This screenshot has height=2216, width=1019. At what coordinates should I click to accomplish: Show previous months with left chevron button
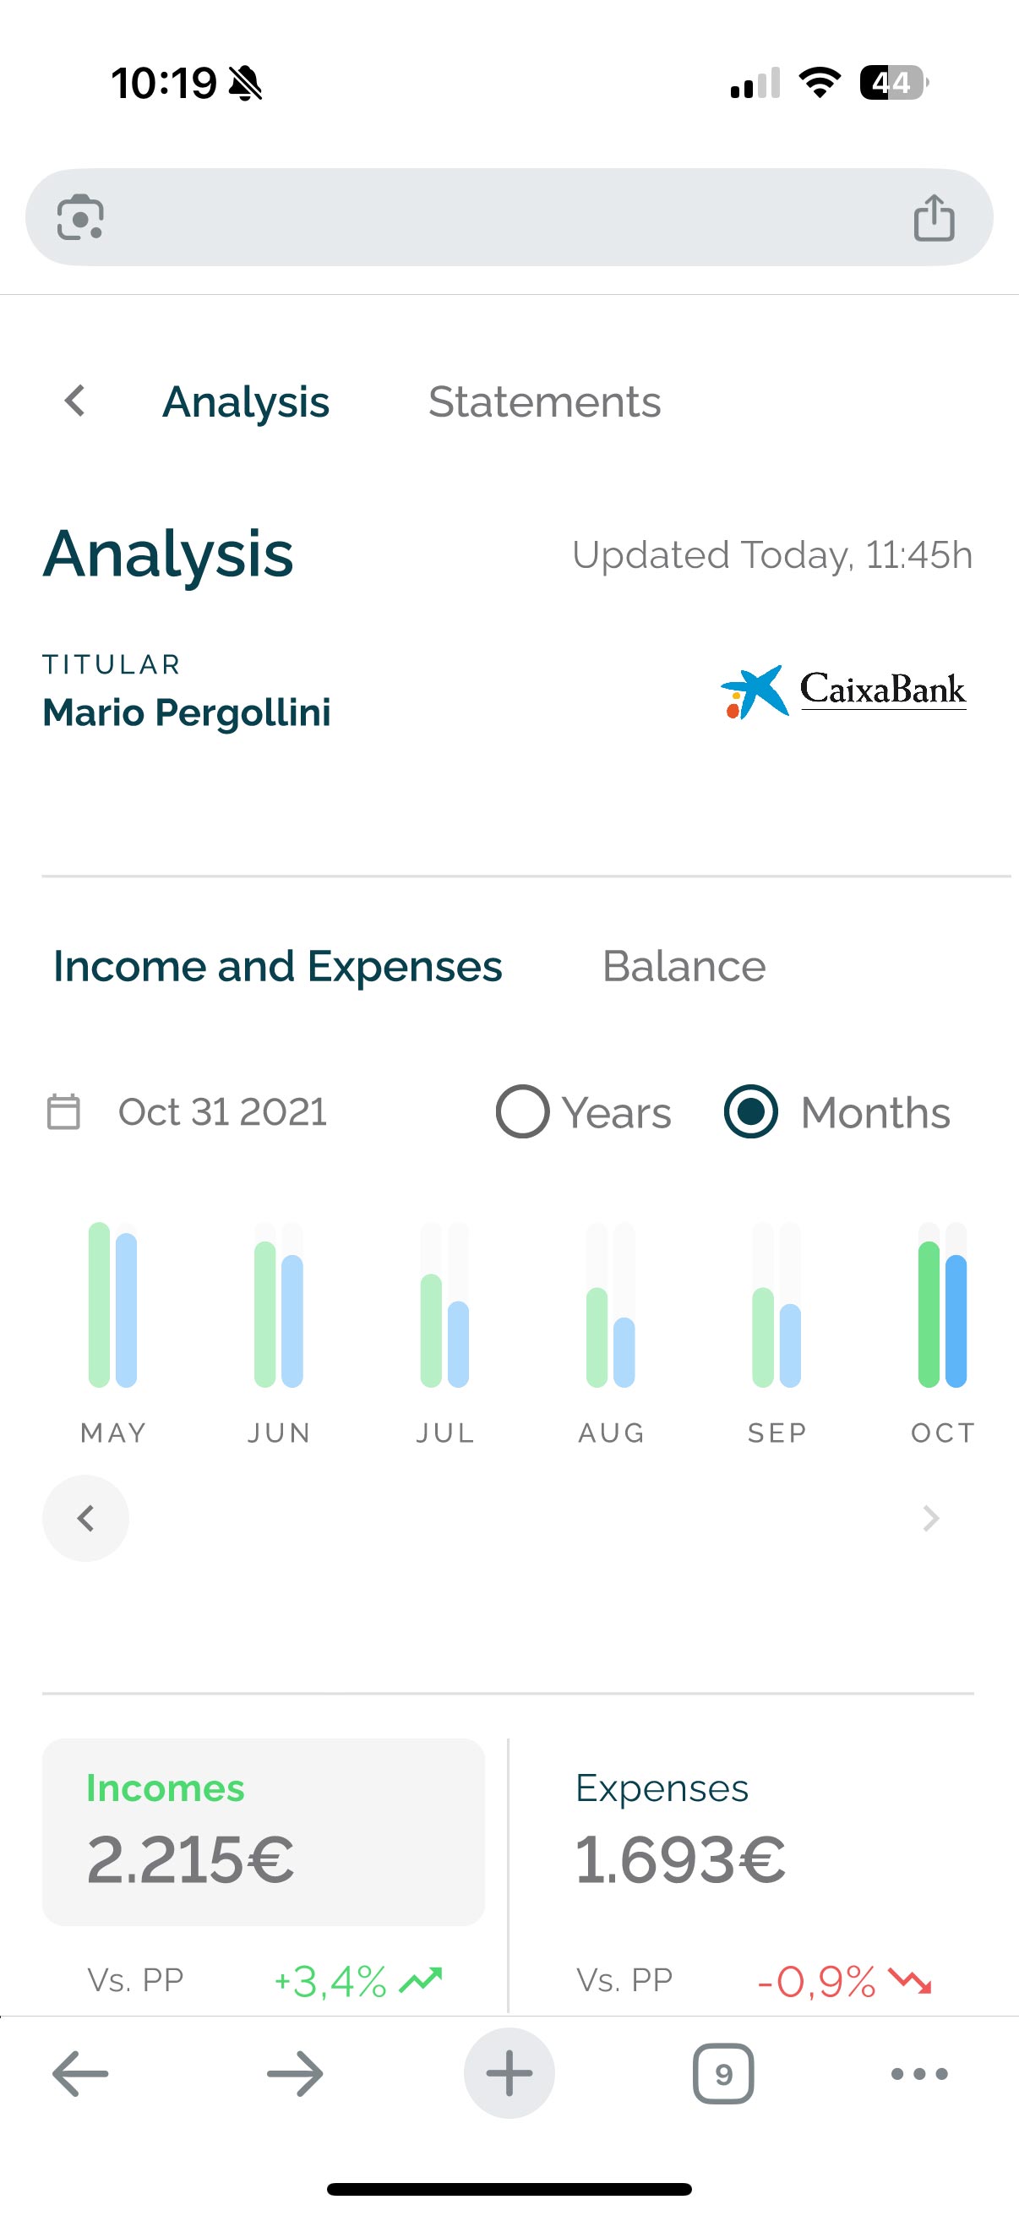pyautogui.click(x=86, y=1519)
